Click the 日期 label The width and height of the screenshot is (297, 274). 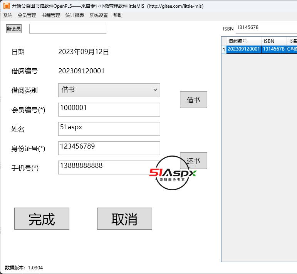coord(18,52)
